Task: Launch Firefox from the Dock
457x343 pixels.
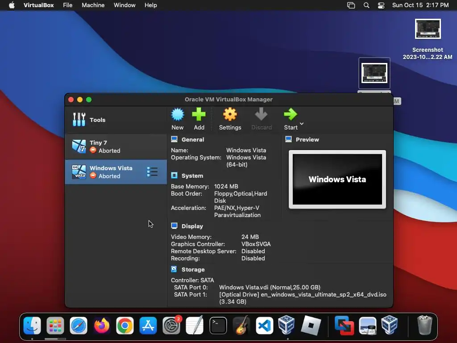Action: [102, 325]
